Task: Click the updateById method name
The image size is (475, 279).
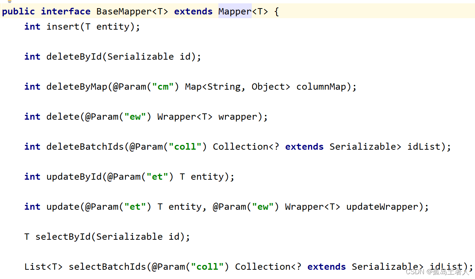Action: pos(74,177)
